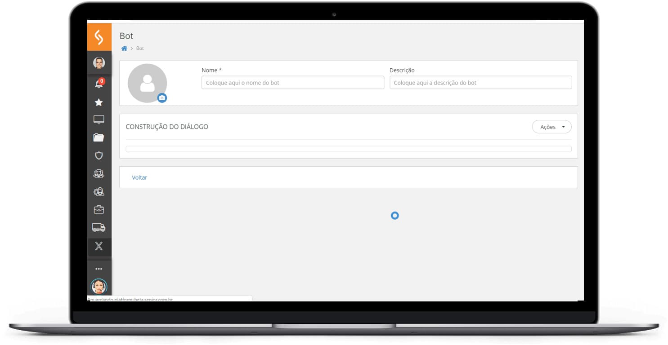The height and width of the screenshot is (345, 668).
Task: Click the Voltar link
Action: (139, 177)
